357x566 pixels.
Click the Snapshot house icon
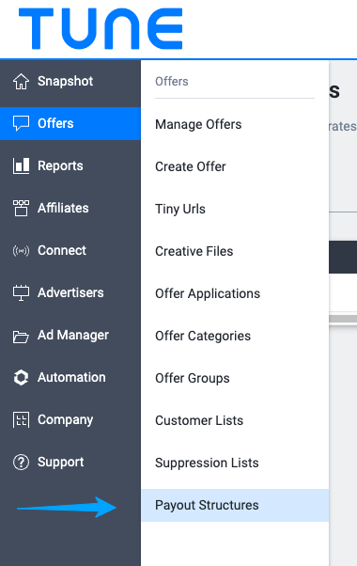tap(21, 81)
